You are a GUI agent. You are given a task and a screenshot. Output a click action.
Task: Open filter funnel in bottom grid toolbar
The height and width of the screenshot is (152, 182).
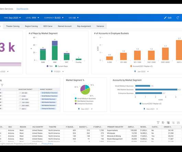tap(158, 122)
